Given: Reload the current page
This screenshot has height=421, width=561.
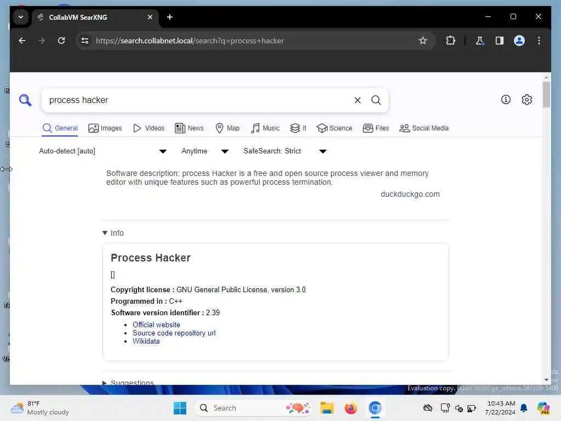Looking at the screenshot, I should point(61,41).
